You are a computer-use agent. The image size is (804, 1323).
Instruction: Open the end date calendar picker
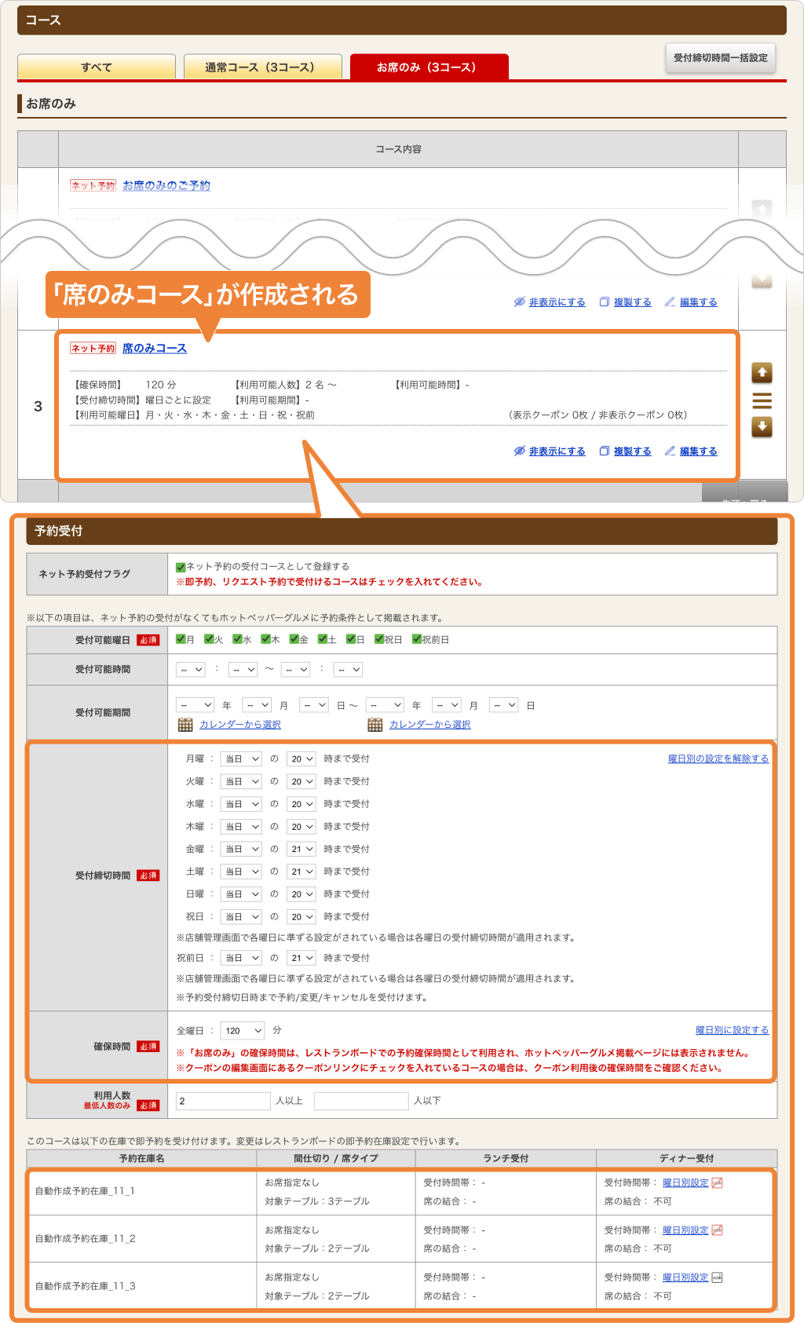(375, 725)
